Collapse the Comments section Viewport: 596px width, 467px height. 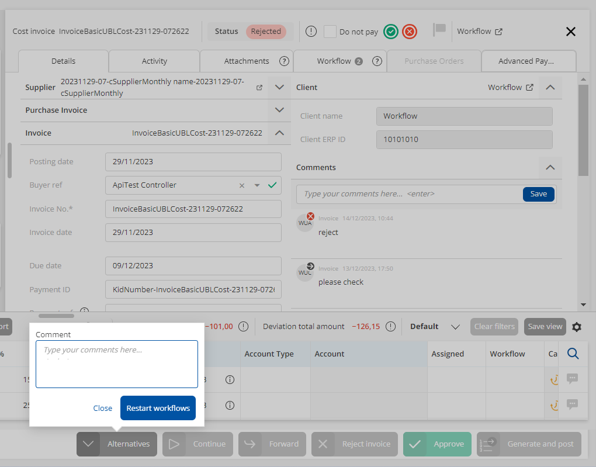coord(550,167)
